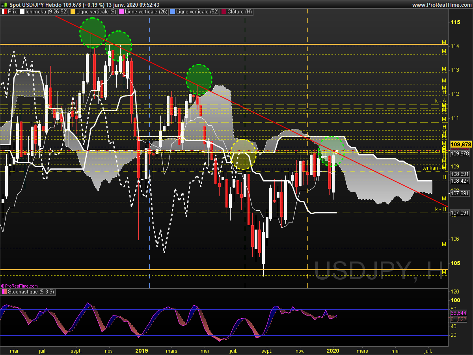The height and width of the screenshot is (355, 473).
Task: Select the yellow dashed ellipse drawing
Action: [x=244, y=154]
